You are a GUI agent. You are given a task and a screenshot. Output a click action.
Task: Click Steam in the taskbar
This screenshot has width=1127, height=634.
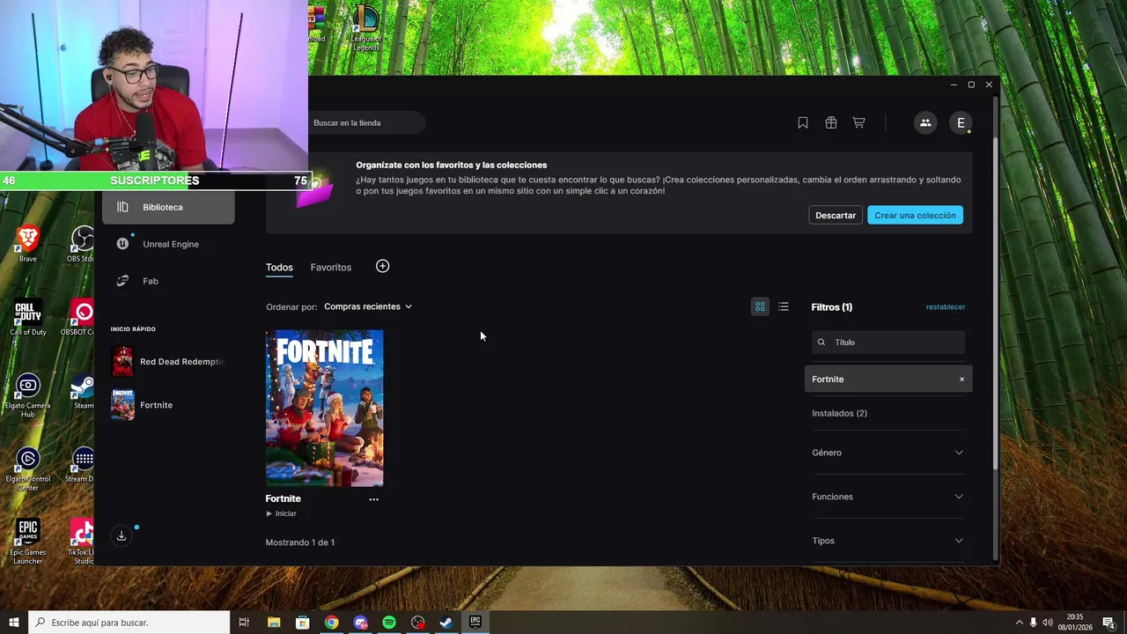tap(446, 623)
